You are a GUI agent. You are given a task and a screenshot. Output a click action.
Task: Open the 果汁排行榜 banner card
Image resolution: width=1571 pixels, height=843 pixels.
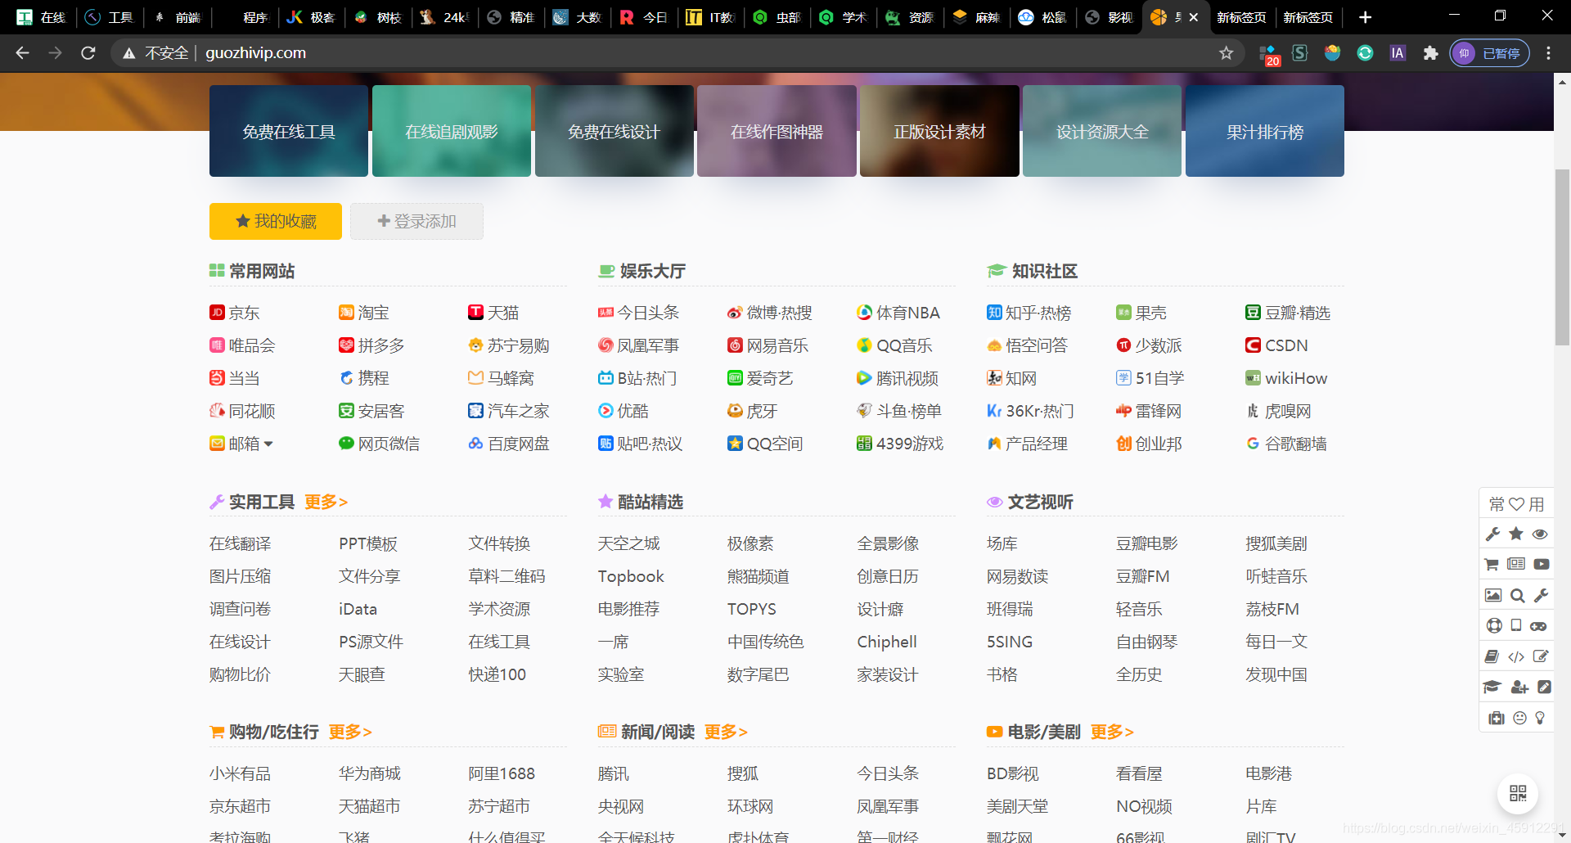coord(1265,131)
